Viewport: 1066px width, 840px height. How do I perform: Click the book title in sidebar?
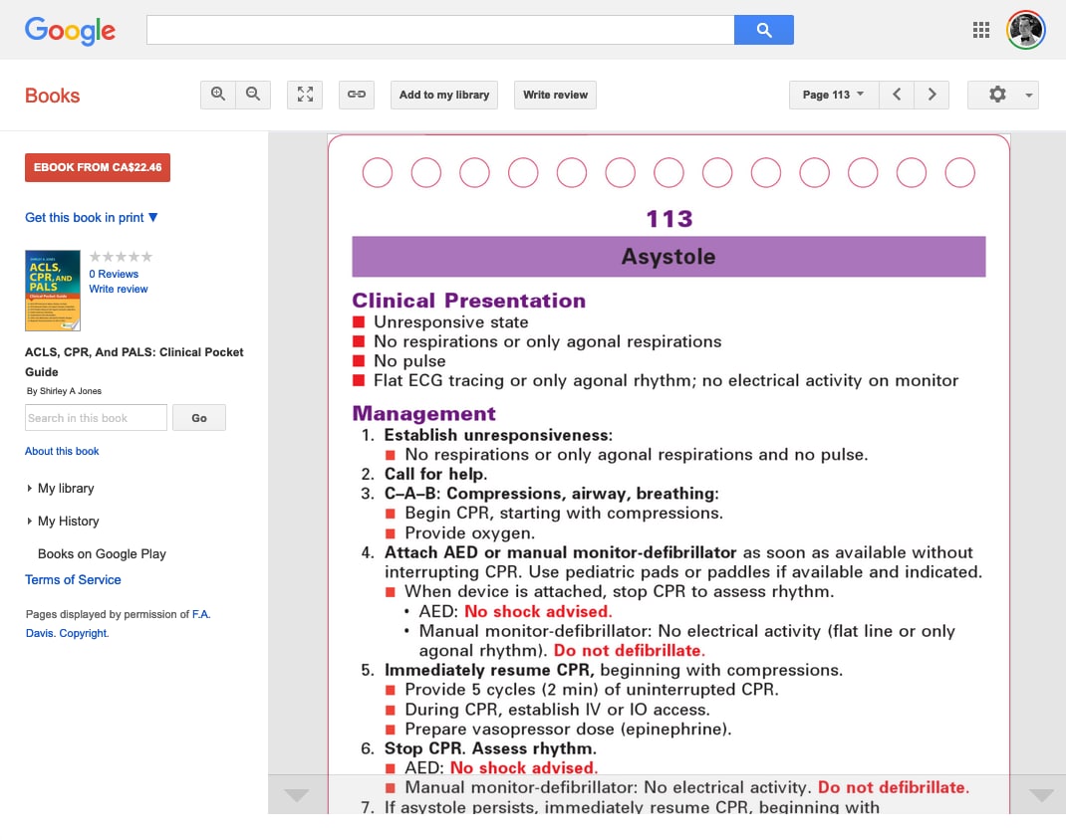[x=133, y=362]
